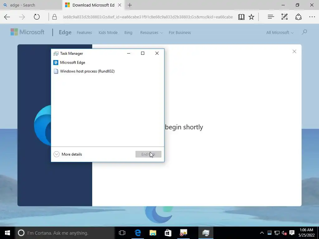Go back using the browser back arrow
The image size is (319, 239).
click(x=7, y=17)
